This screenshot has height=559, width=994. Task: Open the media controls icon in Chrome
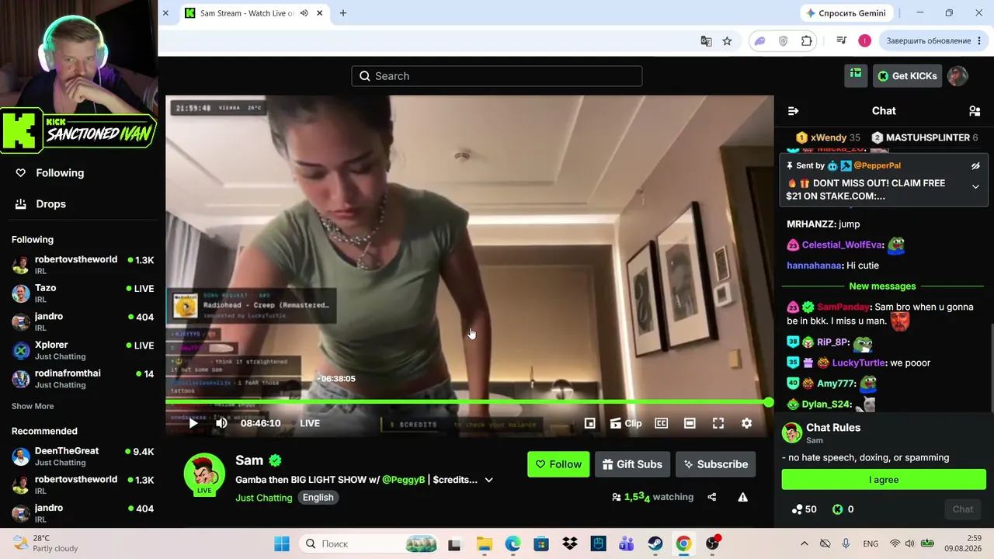(841, 41)
